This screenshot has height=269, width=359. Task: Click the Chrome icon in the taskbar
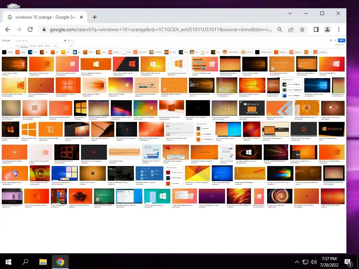tap(60, 262)
